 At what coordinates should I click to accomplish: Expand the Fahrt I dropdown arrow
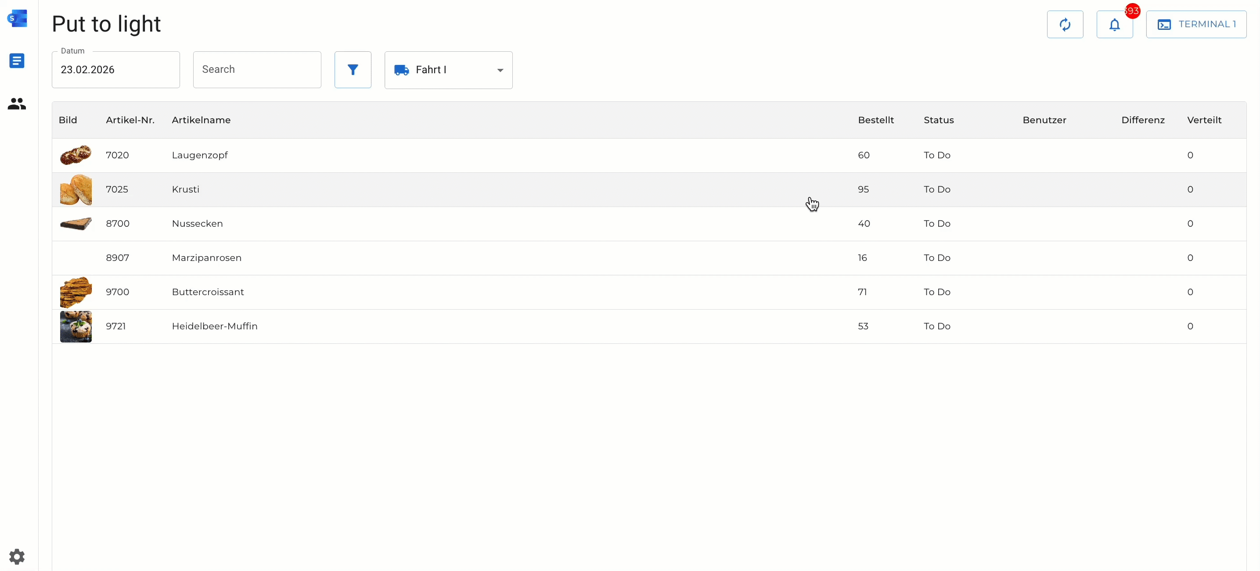[x=500, y=70]
